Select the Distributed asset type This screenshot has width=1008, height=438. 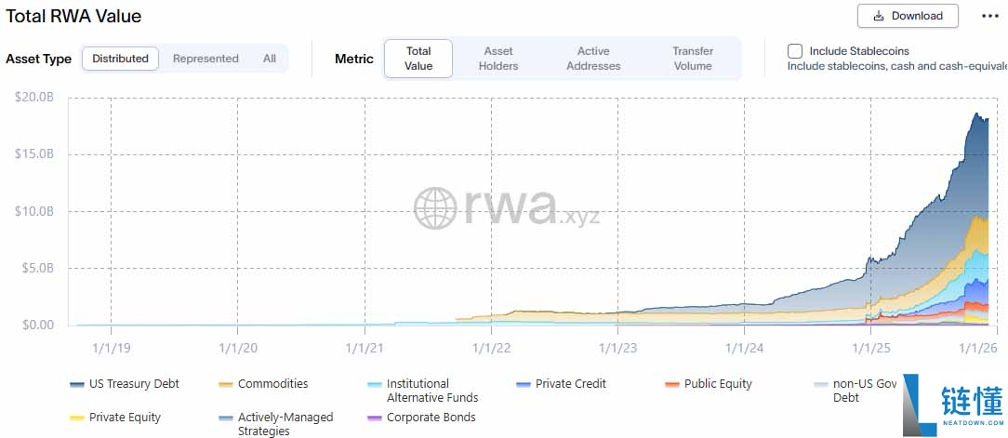coord(120,59)
